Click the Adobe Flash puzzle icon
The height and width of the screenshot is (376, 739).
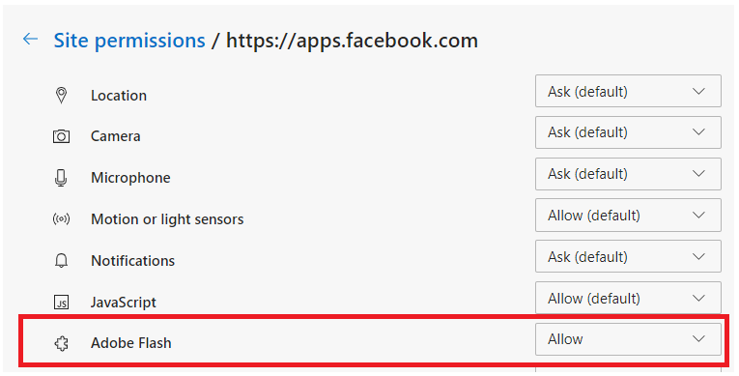coord(61,343)
